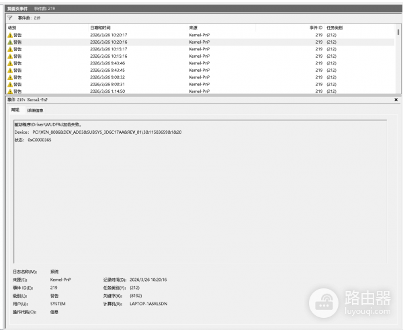Viewport: 403px width, 330px height.
Task: Click 警告 level text in the 10:15:17 row
Action: click(x=17, y=49)
